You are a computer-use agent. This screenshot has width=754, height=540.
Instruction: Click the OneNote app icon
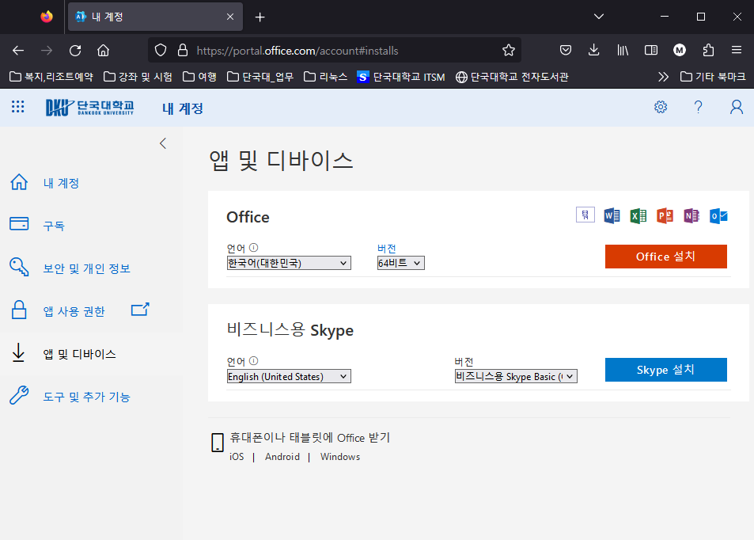coord(691,215)
